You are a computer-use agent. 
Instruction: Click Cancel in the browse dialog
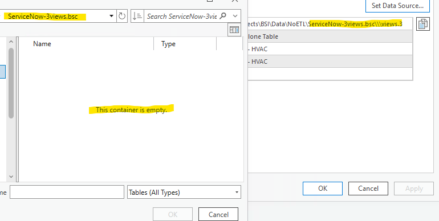coord(218,214)
